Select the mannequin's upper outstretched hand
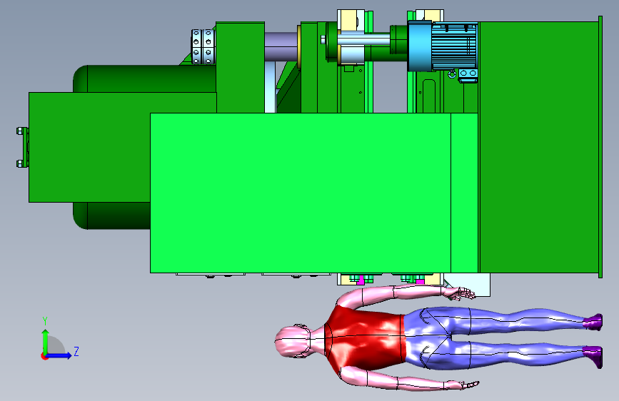The height and width of the screenshot is (401, 619). [x=460, y=293]
